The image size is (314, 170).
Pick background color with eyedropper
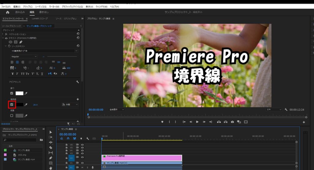pos(26,115)
